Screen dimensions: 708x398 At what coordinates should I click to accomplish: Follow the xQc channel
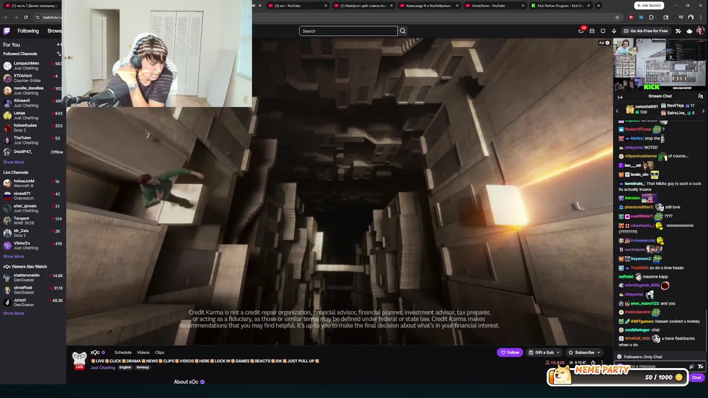tap(510, 352)
